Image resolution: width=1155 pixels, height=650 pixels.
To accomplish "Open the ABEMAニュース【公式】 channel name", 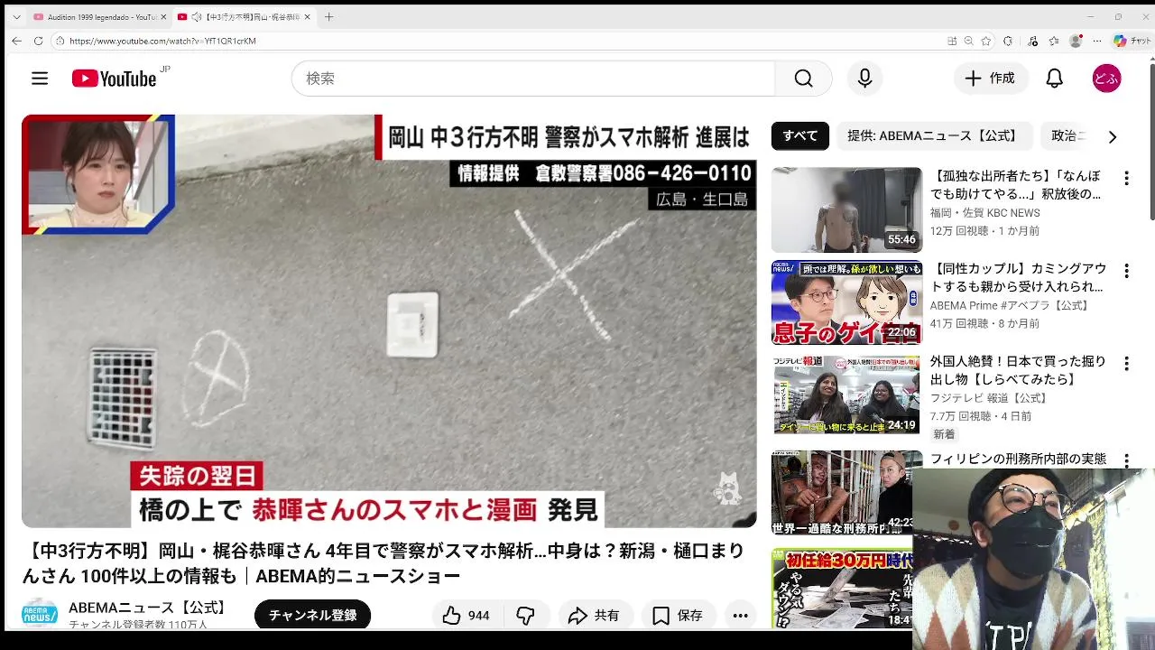I will tap(149, 608).
